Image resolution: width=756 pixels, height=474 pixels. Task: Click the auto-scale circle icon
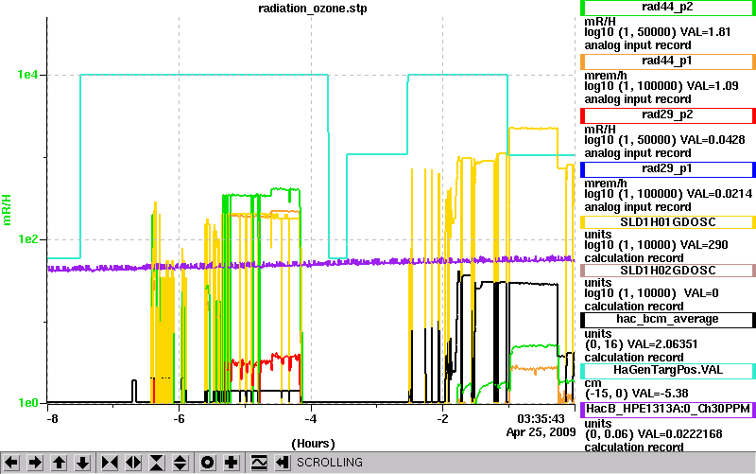[208, 463]
